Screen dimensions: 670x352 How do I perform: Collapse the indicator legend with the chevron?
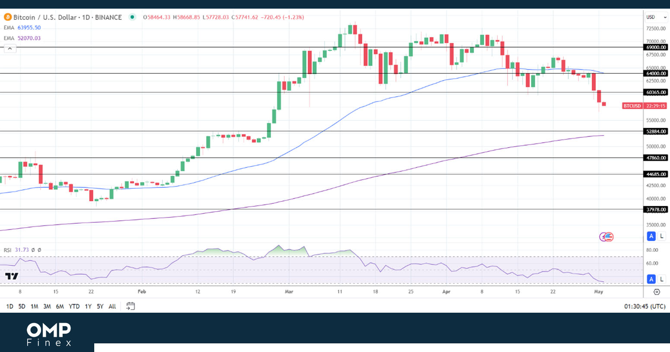(x=10, y=48)
